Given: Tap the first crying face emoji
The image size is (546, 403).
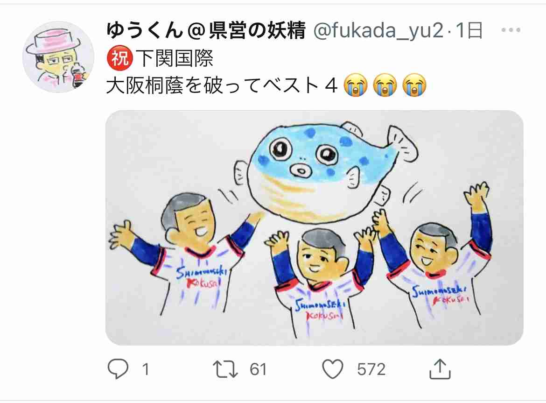Looking at the screenshot, I should point(355,85).
